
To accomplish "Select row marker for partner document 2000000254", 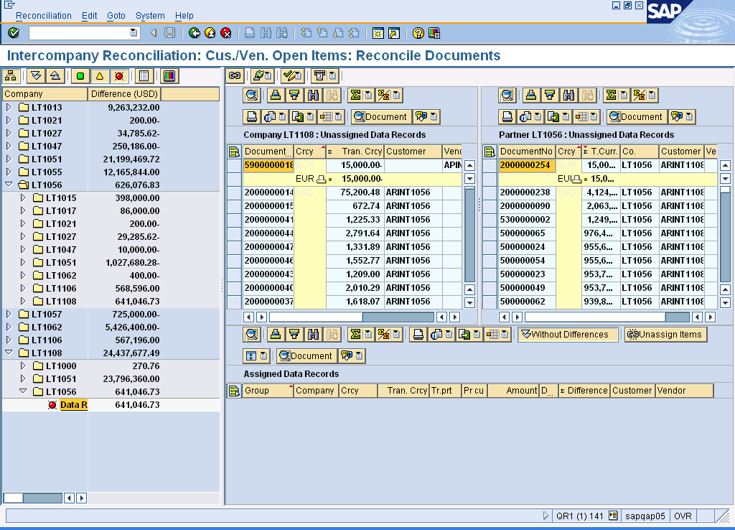I will click(490, 165).
